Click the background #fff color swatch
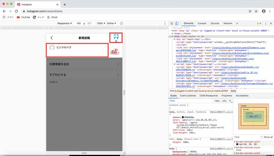The image size is (274, 156). point(189,152)
